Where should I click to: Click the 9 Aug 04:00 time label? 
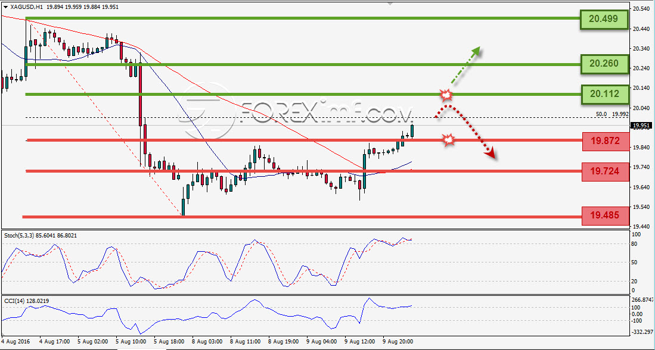coord(322,342)
